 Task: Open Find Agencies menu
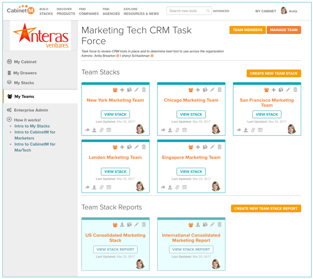click(x=111, y=11)
